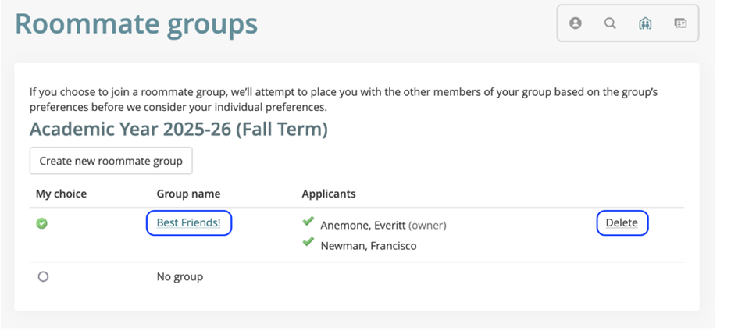Click the My choice column header

[x=61, y=194]
